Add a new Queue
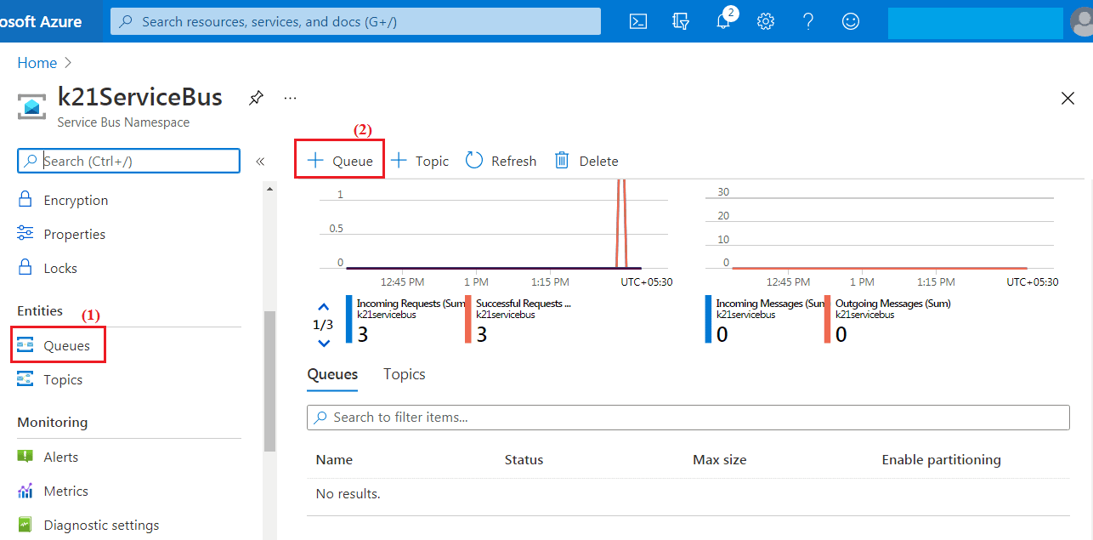 (340, 161)
